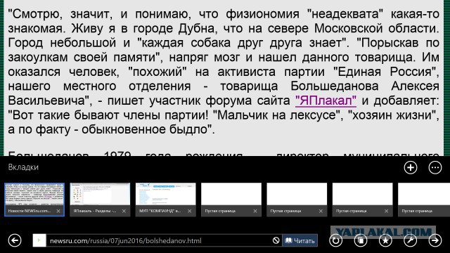Close the МУП "КОМПАУНД" tab
The width and height of the screenshot is (450, 253).
click(189, 211)
